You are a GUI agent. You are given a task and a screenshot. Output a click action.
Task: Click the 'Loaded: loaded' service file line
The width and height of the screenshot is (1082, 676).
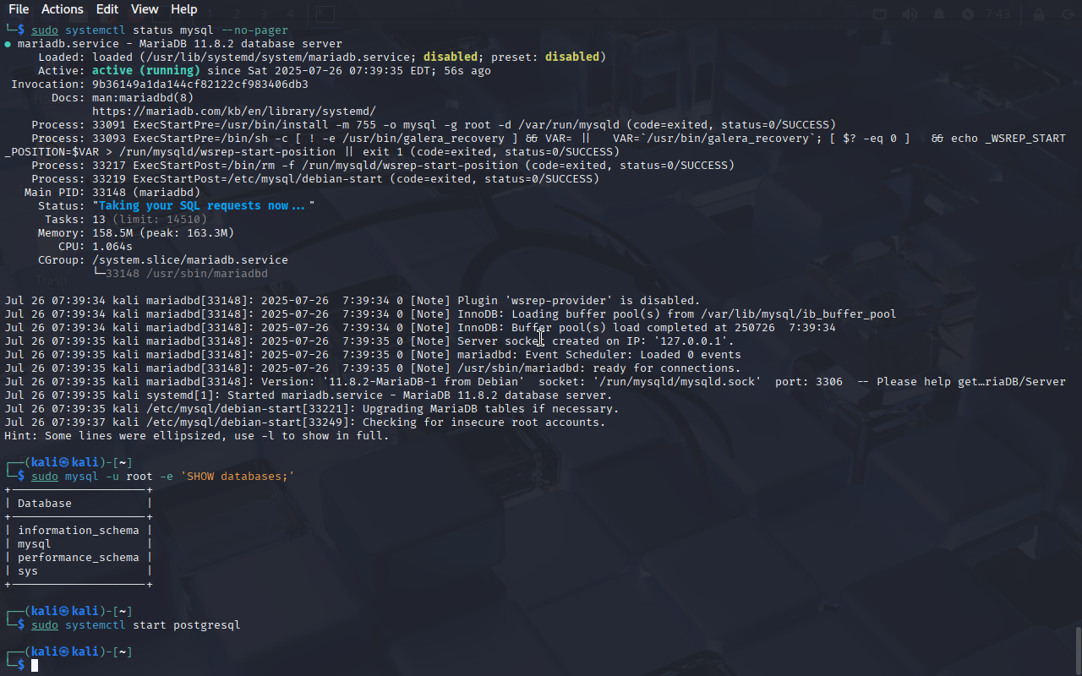pos(322,57)
